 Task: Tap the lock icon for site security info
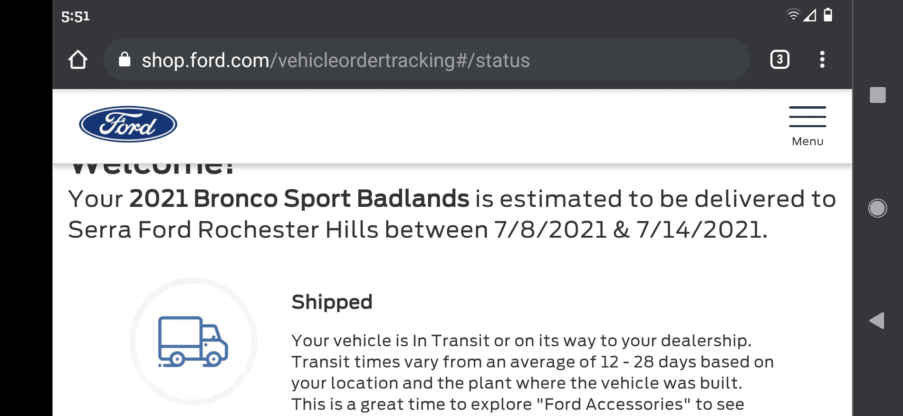click(125, 60)
